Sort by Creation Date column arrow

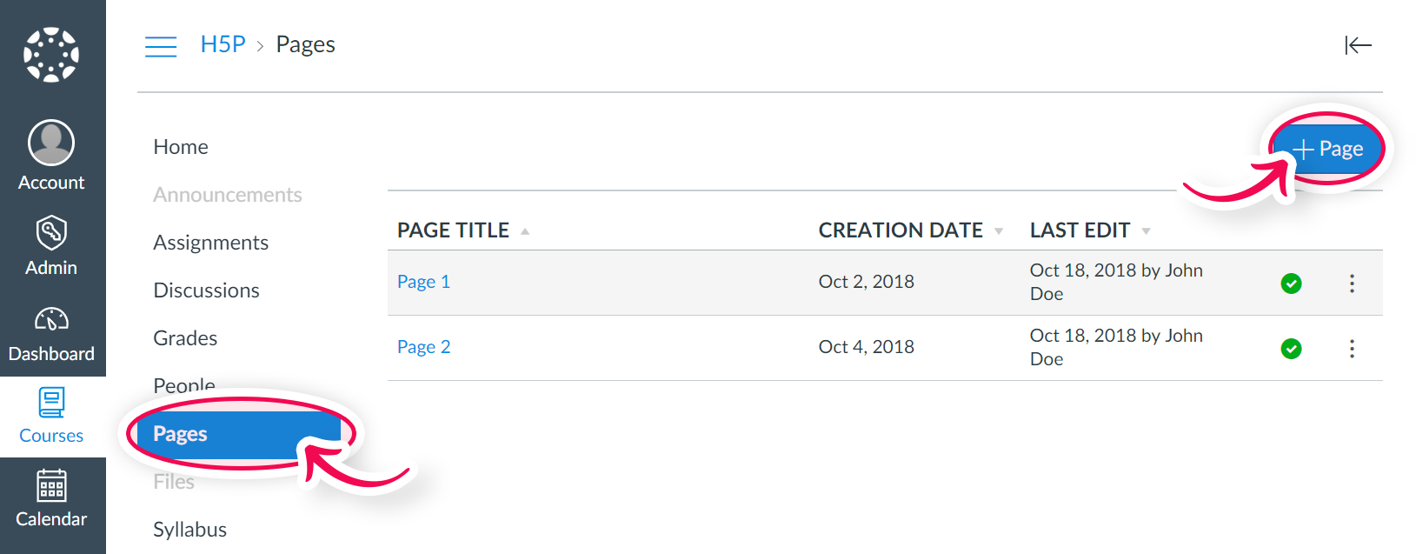[999, 231]
